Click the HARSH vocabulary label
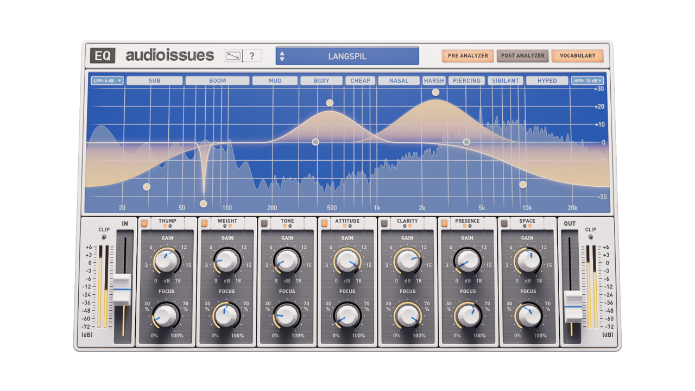695x391 pixels. point(434,81)
